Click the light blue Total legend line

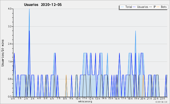[122, 7]
